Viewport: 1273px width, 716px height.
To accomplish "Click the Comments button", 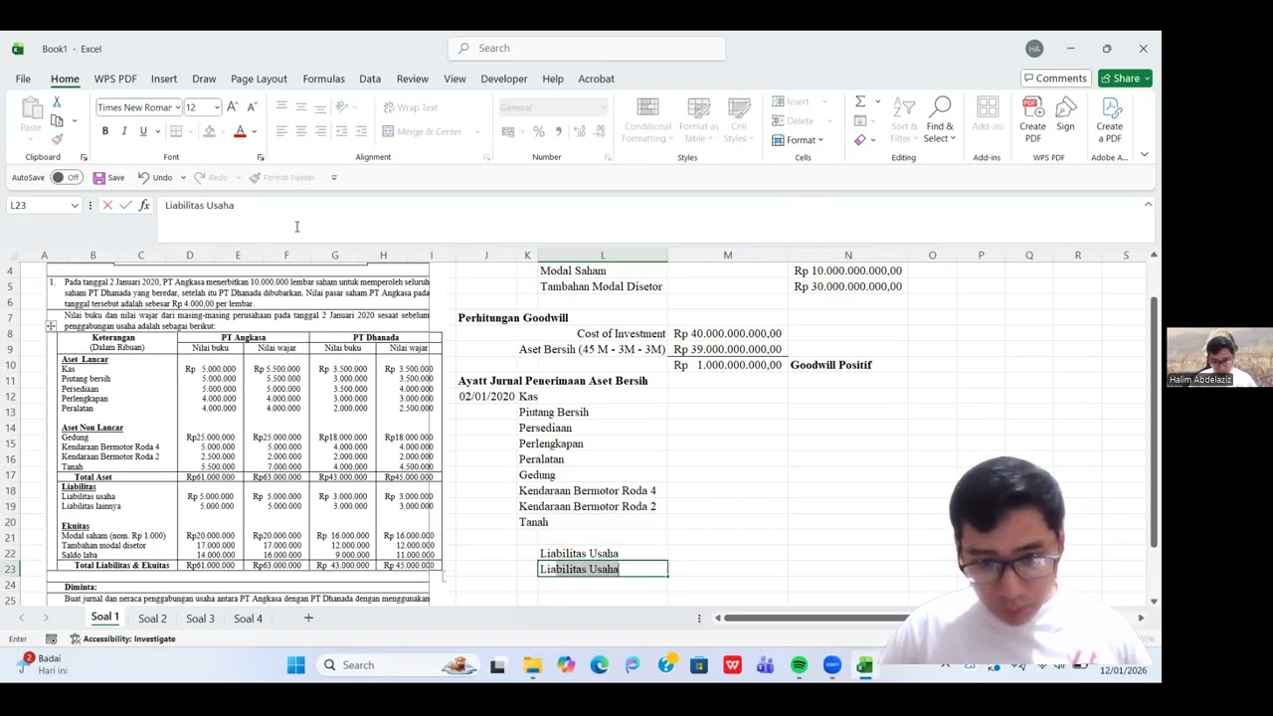I will tap(1055, 79).
